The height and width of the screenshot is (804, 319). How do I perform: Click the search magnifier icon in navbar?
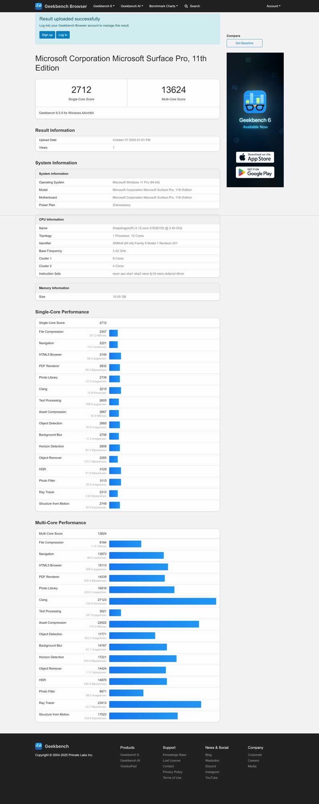186,6
